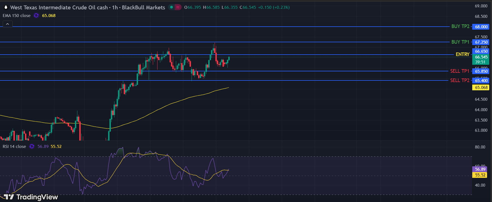Viewport: 492px width, 202px height.
Task: Click the 67.250 price tag on axis
Action: point(481,42)
